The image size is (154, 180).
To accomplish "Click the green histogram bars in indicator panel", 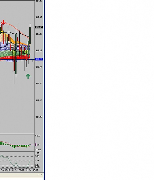I will (x=15, y=145).
